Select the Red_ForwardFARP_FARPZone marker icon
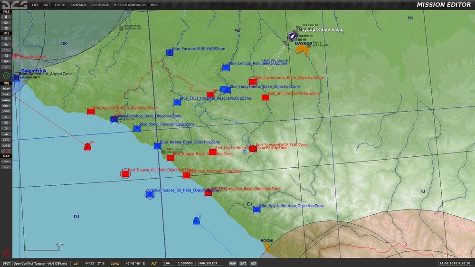Viewport: 475px width, 267px height. [253, 149]
